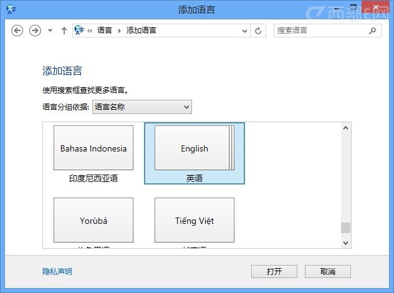This screenshot has height=293, width=394.
Task: Open the 语言名称 grouping dropdown
Action: click(x=142, y=107)
